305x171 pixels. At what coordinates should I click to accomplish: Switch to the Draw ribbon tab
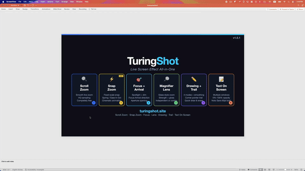click(18, 9)
